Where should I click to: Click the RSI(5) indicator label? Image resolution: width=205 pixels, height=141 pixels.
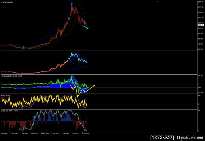click(x=6, y=95)
